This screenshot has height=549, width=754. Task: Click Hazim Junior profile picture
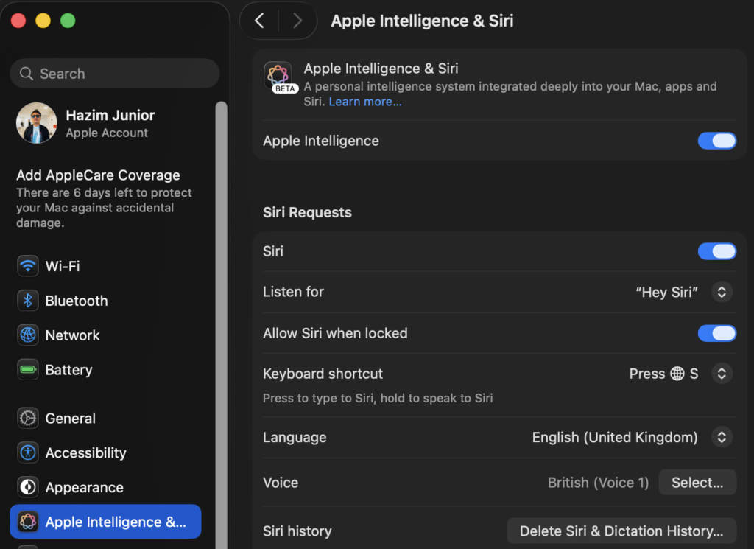click(x=37, y=123)
